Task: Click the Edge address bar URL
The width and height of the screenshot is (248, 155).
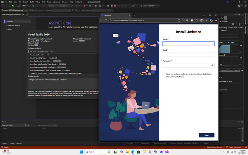Action: (x=128, y=20)
